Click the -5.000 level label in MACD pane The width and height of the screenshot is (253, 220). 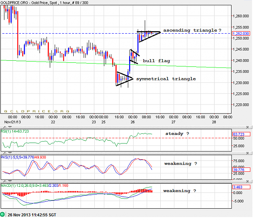(239, 201)
